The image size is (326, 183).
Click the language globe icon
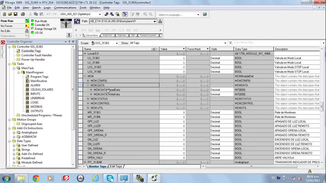(x=205, y=14)
